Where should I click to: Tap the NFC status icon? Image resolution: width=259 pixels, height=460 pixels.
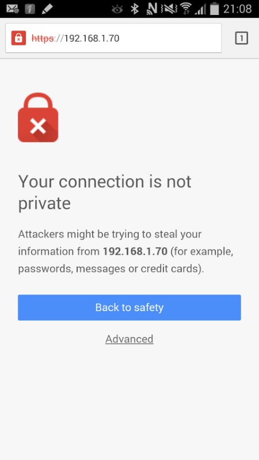click(152, 9)
